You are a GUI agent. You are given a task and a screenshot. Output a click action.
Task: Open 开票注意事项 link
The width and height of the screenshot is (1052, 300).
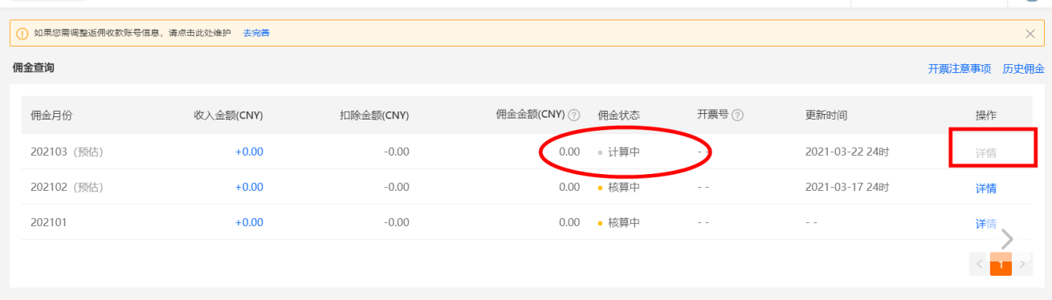pyautogui.click(x=960, y=69)
